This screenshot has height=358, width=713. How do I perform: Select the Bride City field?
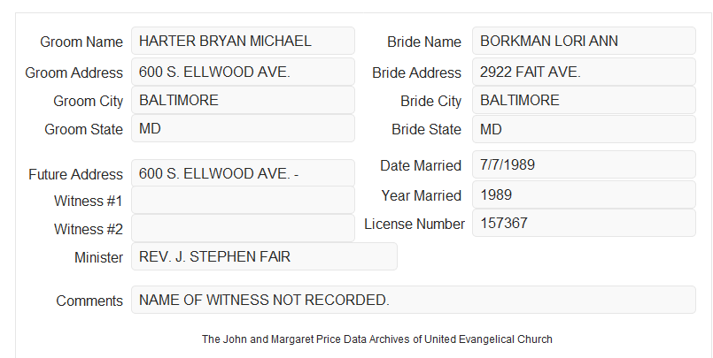pos(584,100)
